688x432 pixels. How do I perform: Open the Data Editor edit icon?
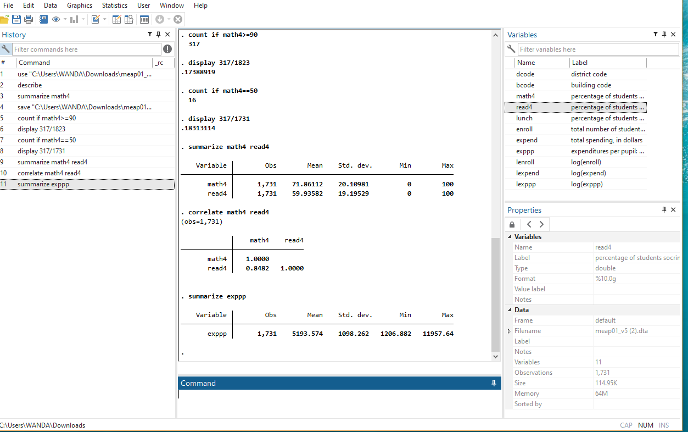tap(117, 19)
